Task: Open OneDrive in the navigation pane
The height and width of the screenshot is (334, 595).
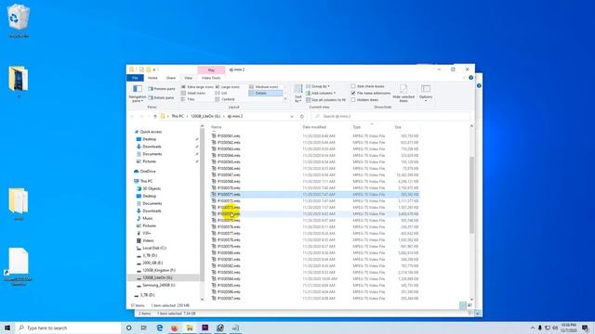Action: coord(148,172)
